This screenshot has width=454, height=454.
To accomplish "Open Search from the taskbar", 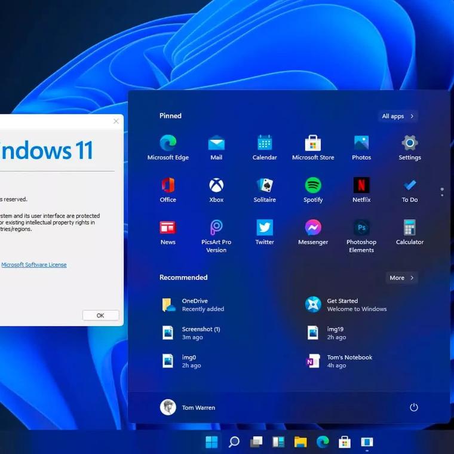I will (234, 442).
